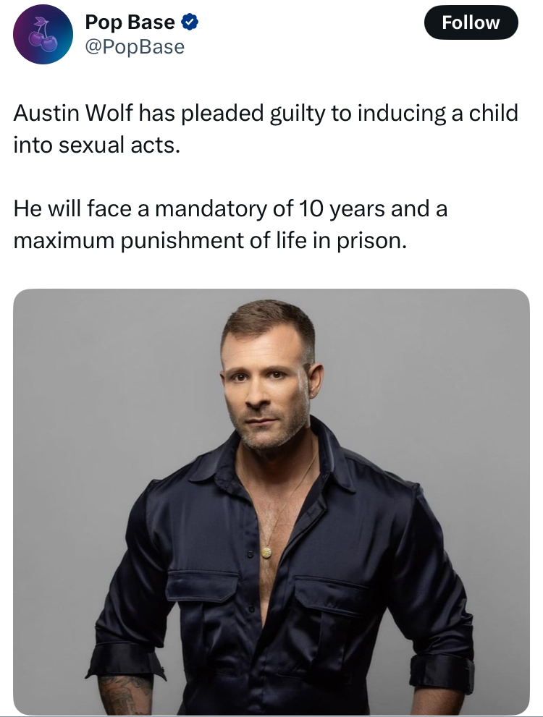Open the Pop Base cherry avatar
The image size is (543, 717).
coord(43,34)
